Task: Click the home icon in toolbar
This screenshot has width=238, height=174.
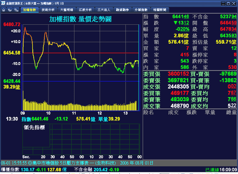Action: point(4,10)
